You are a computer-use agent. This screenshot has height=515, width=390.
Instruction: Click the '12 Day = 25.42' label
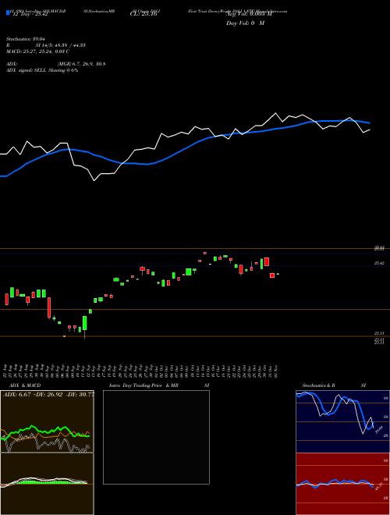(30, 14)
